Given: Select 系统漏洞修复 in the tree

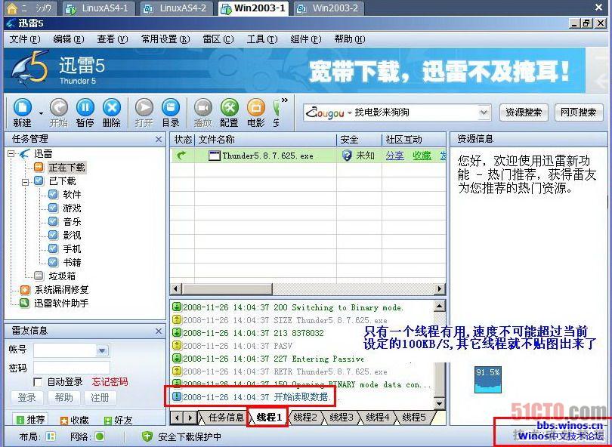Looking at the screenshot, I should [x=61, y=289].
